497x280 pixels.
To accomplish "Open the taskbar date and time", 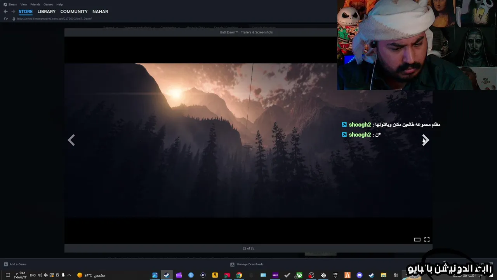I will [x=20, y=275].
